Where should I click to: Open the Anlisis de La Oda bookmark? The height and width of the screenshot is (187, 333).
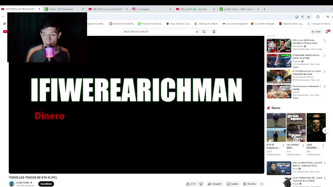(150, 24)
